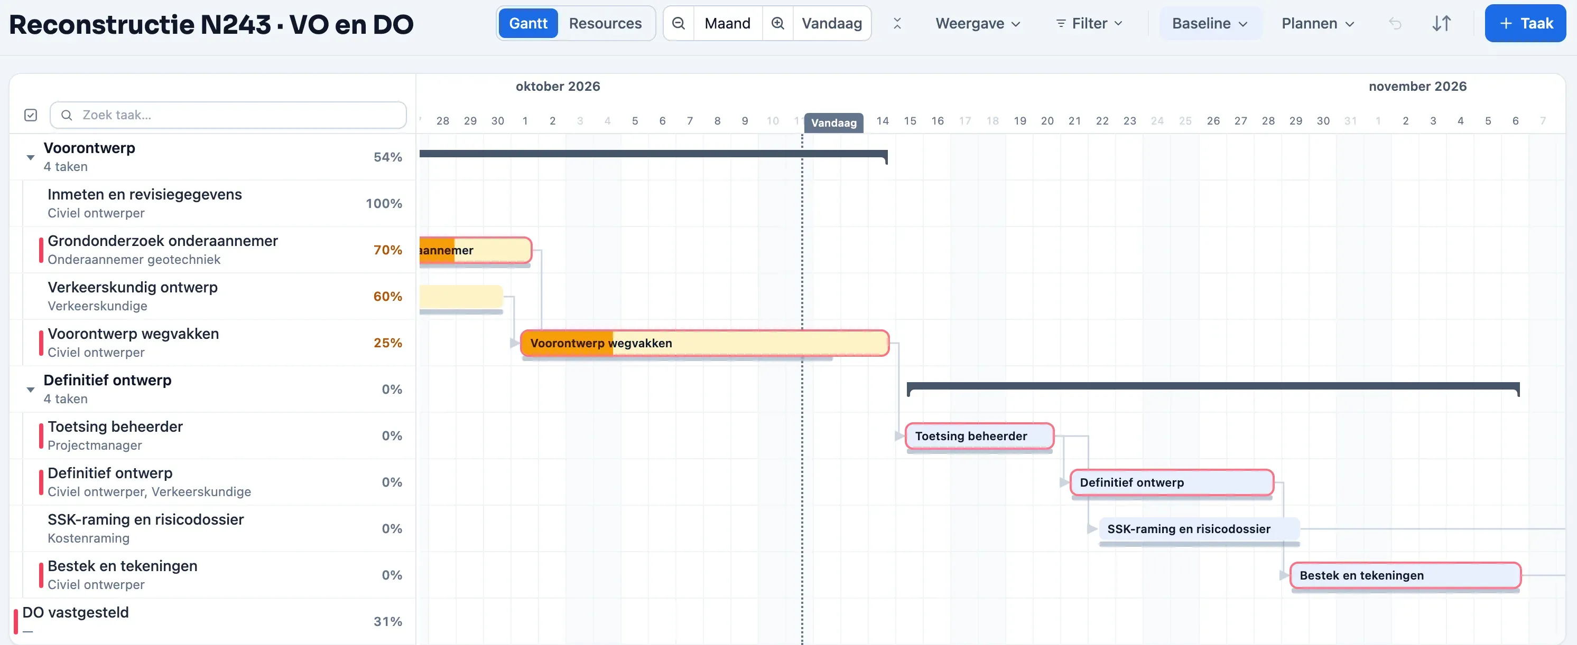1577x645 pixels.
Task: Click the Maand zoom level button
Action: [x=727, y=23]
